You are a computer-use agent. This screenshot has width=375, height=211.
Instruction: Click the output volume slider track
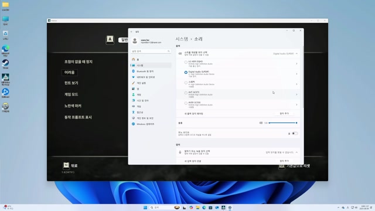(x=282, y=122)
